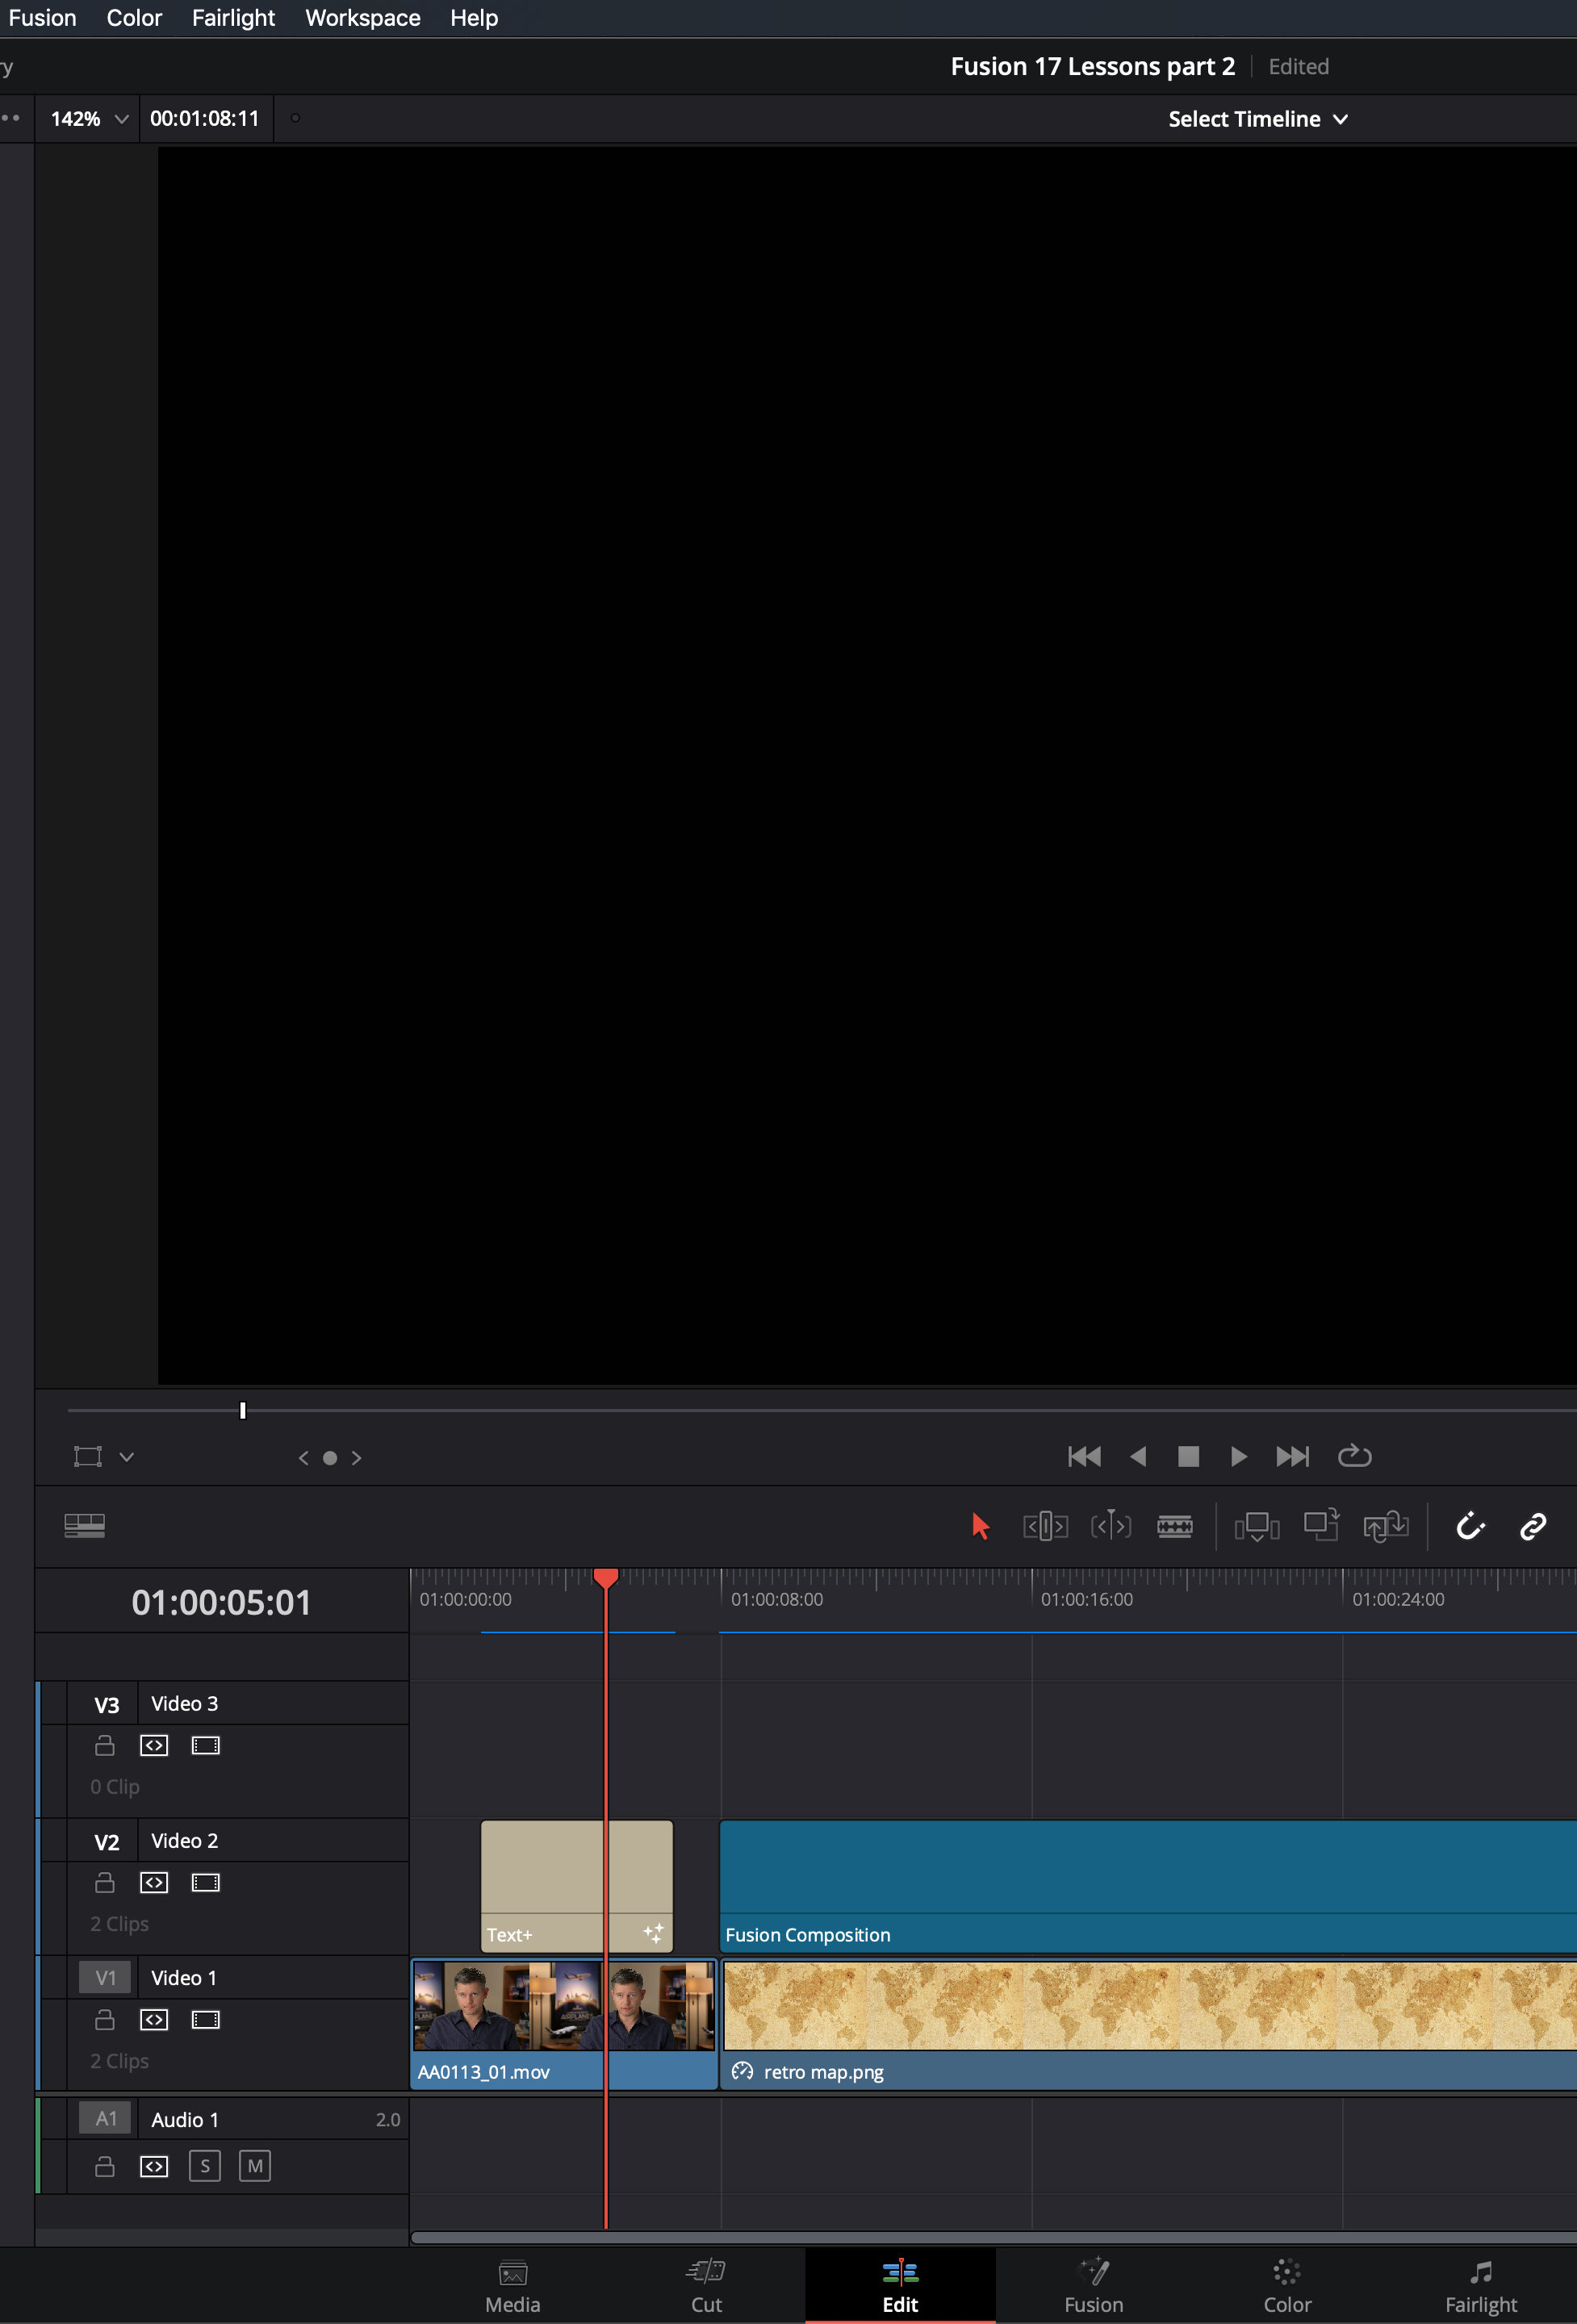1577x2324 pixels.
Task: Open Help menu
Action: 474,18
